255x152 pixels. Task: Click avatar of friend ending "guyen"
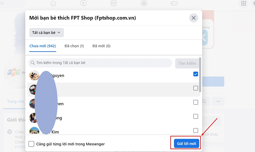pyautogui.click(x=34, y=76)
